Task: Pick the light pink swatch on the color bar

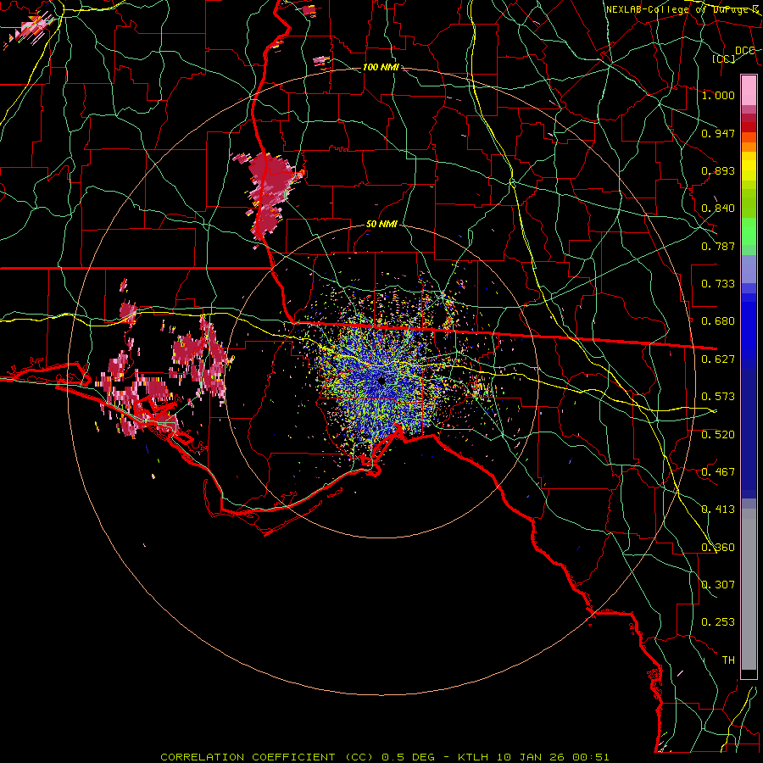Action: (749, 90)
